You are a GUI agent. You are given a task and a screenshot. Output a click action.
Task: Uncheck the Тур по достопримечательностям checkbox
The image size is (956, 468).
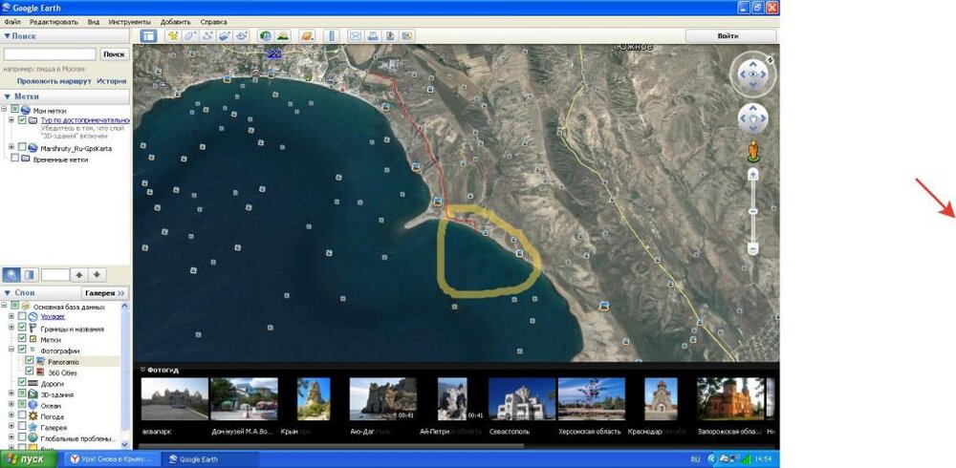pyautogui.click(x=23, y=120)
